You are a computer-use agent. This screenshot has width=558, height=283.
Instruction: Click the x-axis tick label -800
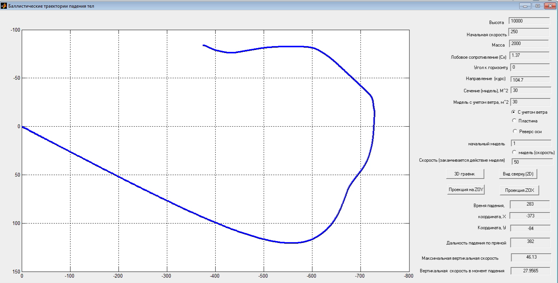tap(408, 275)
